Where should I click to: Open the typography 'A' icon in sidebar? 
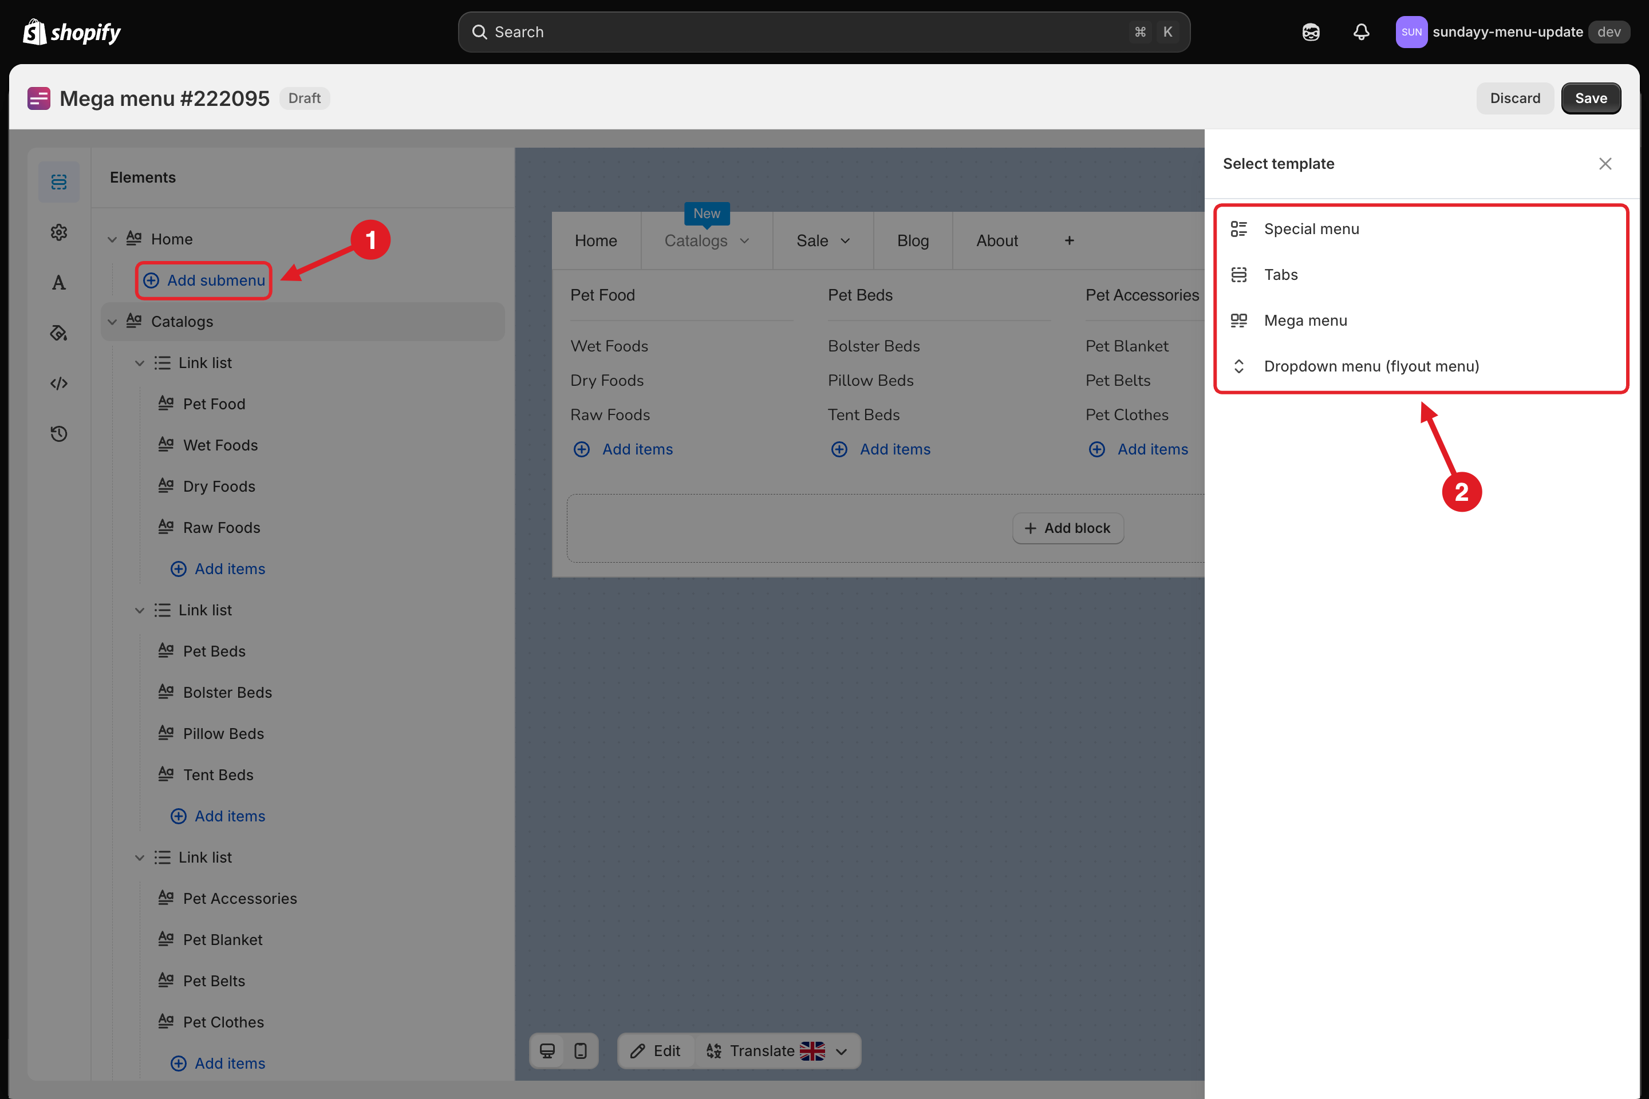point(59,282)
